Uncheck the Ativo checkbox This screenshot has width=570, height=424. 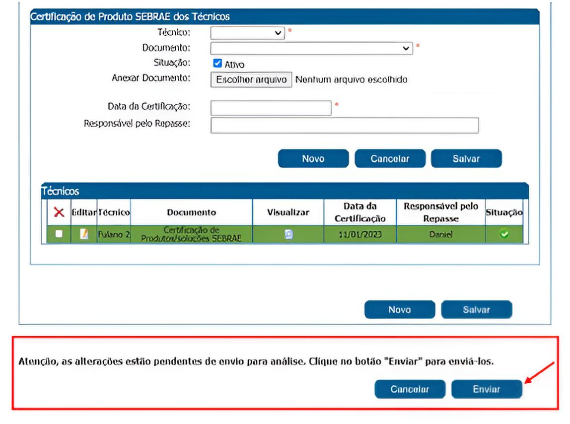(x=217, y=64)
